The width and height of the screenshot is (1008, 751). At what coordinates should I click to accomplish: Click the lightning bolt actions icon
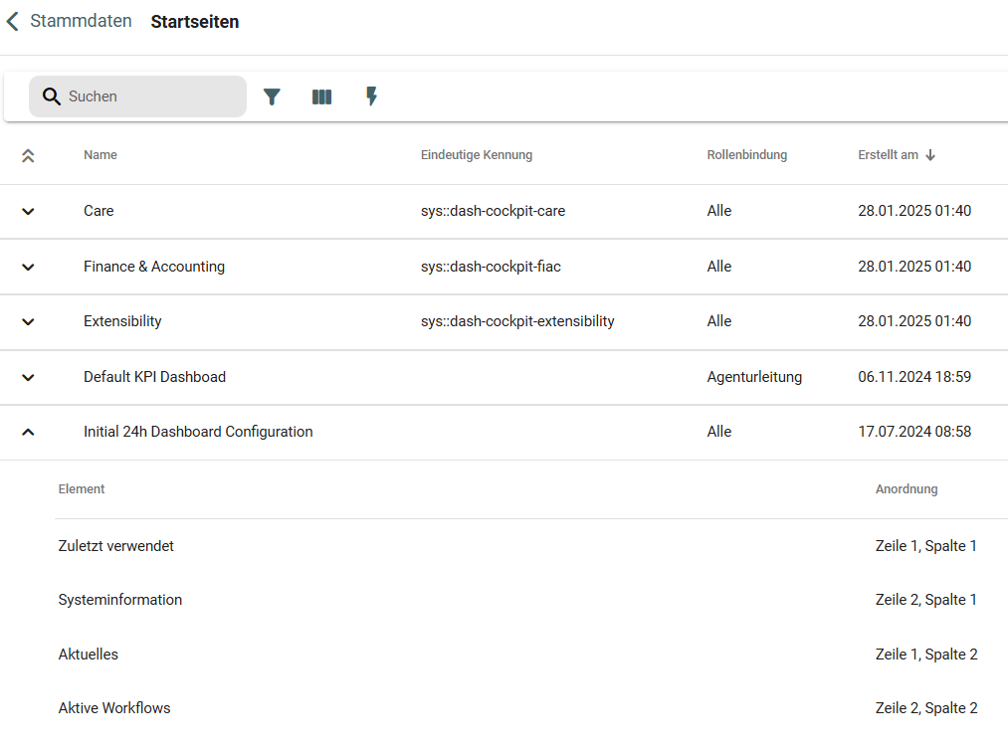click(x=371, y=96)
